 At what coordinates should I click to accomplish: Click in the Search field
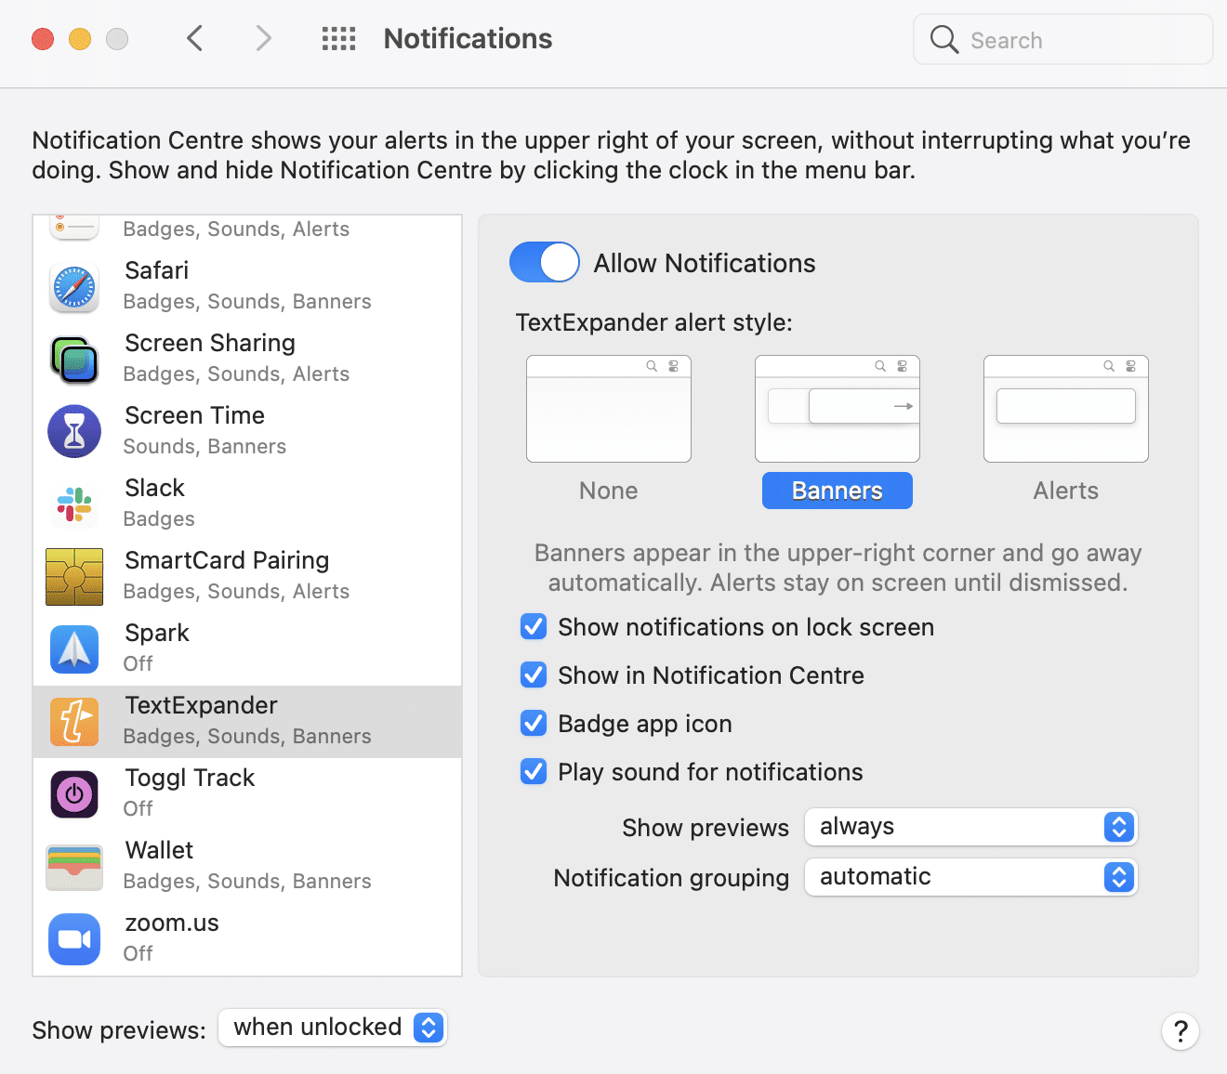pyautogui.click(x=1063, y=39)
